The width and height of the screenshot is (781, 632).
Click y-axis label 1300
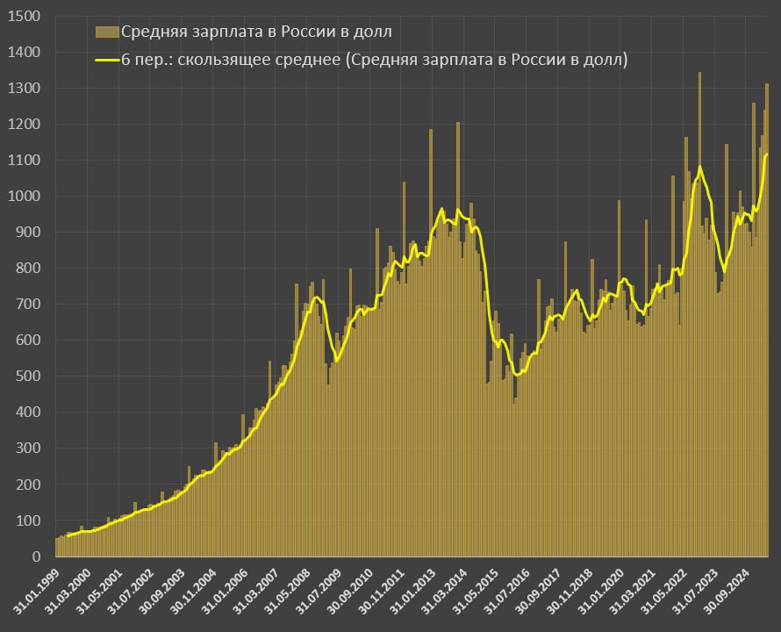pos(24,89)
